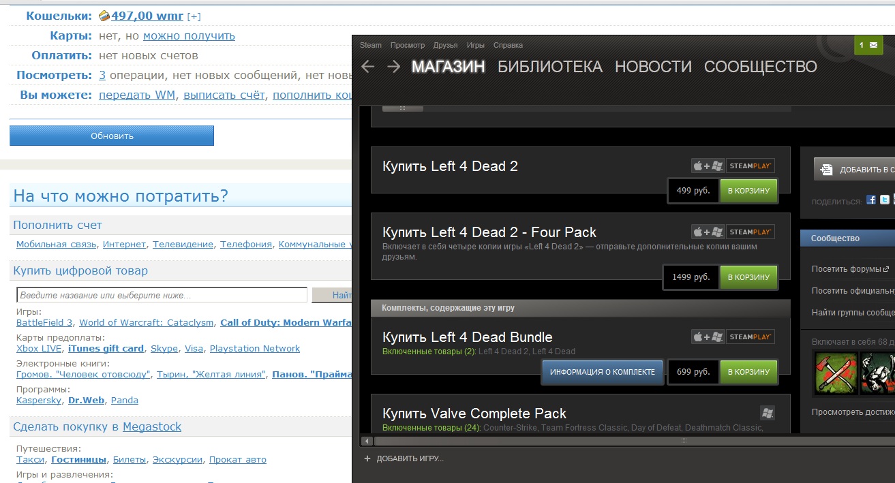Click the Steam forward arrow
The image size is (895, 483).
[393, 67]
